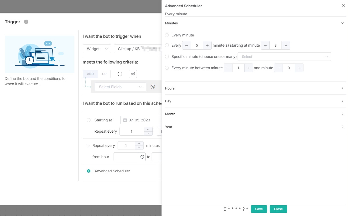Add a new criteria with plus icon
Screen dimensions: 349x216
pos(120,74)
